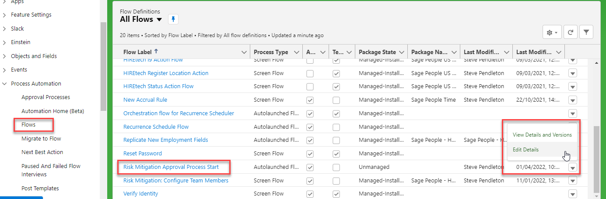
Task: Open Risk Mitigation Approval Process Start flow
Action: (x=171, y=167)
